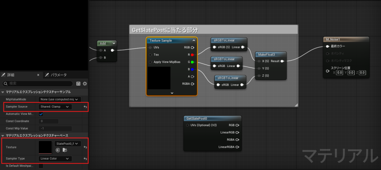Reset Texture property to default arrow

tap(85, 147)
